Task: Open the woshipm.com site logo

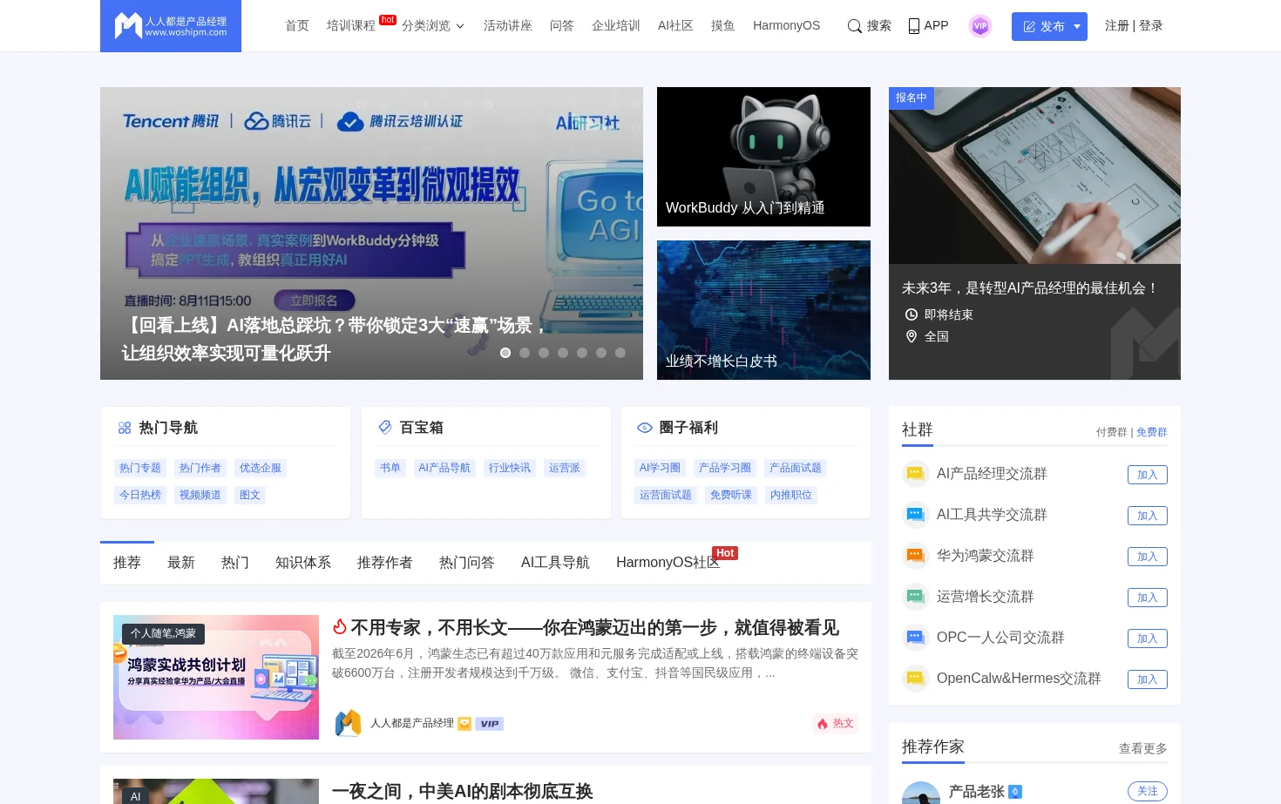Action: [x=171, y=26]
